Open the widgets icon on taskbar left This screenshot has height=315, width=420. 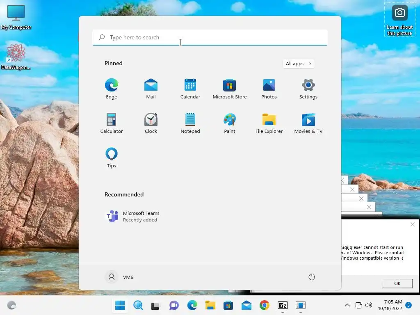coord(12,305)
